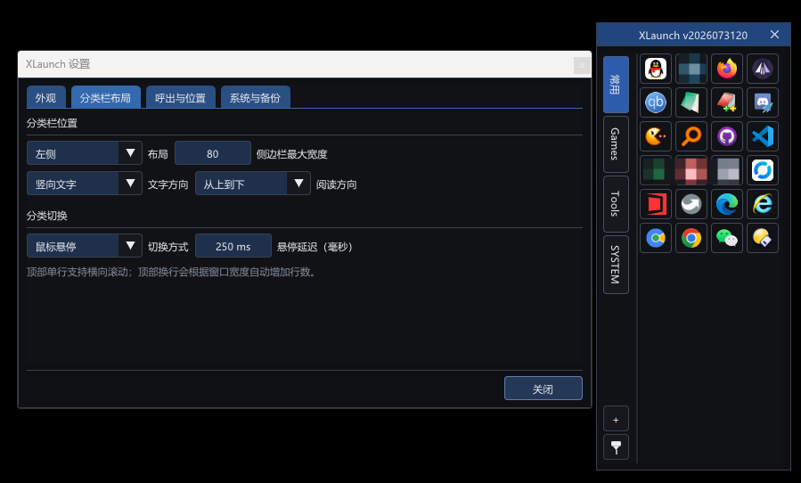The height and width of the screenshot is (483, 801).
Task: Close the XLaunch 设置 dialog via X
Action: 582,65
